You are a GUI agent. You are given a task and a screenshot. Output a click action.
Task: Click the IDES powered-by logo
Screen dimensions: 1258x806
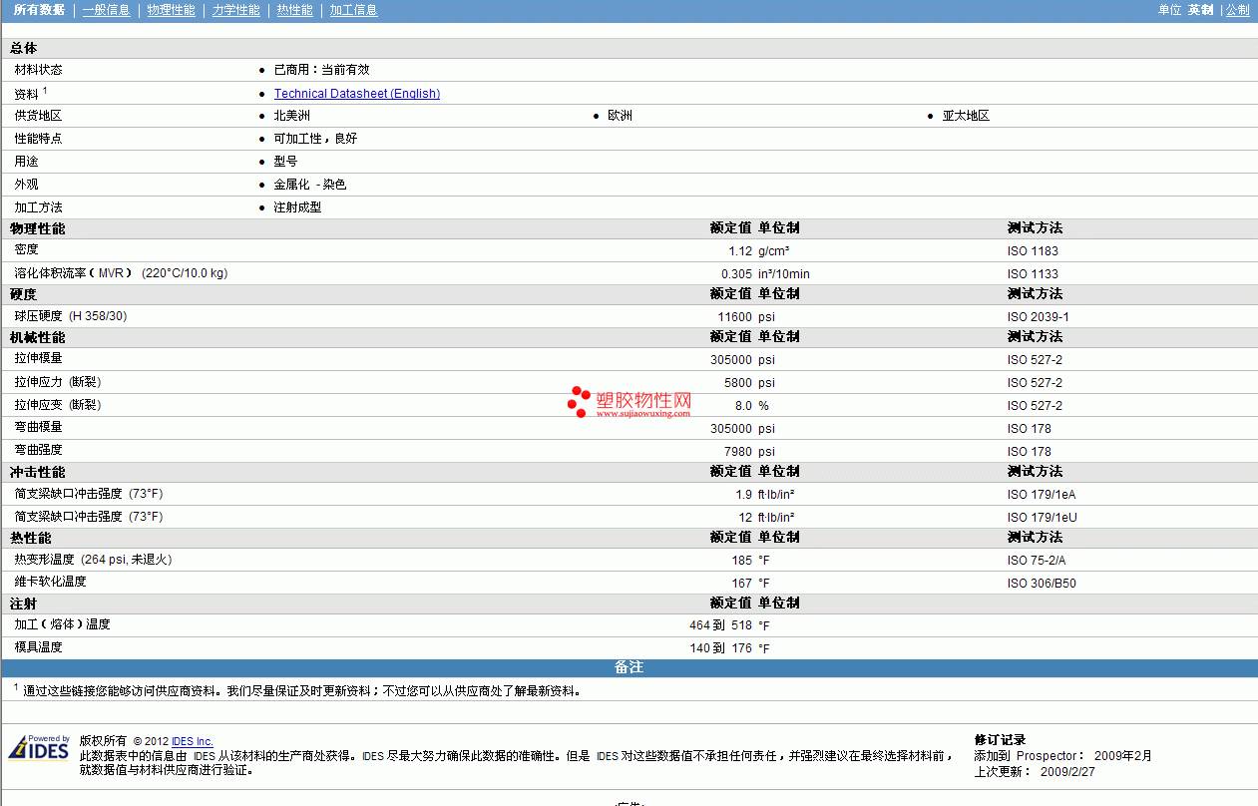(x=39, y=748)
